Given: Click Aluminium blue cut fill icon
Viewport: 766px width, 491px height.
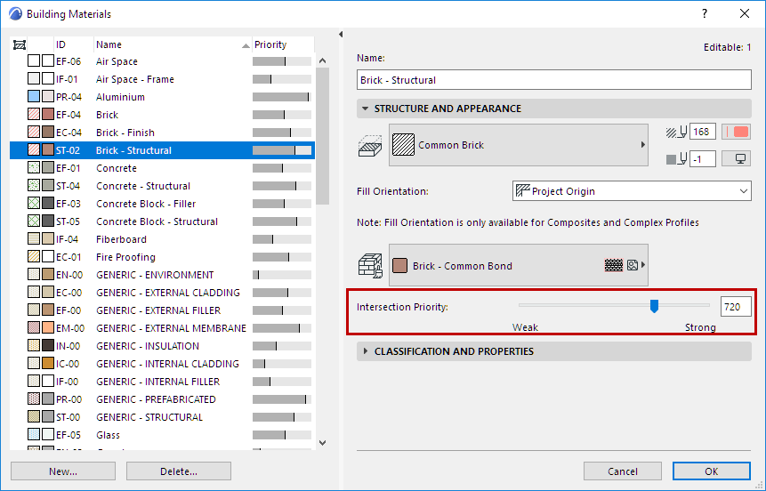Looking at the screenshot, I should coord(34,96).
